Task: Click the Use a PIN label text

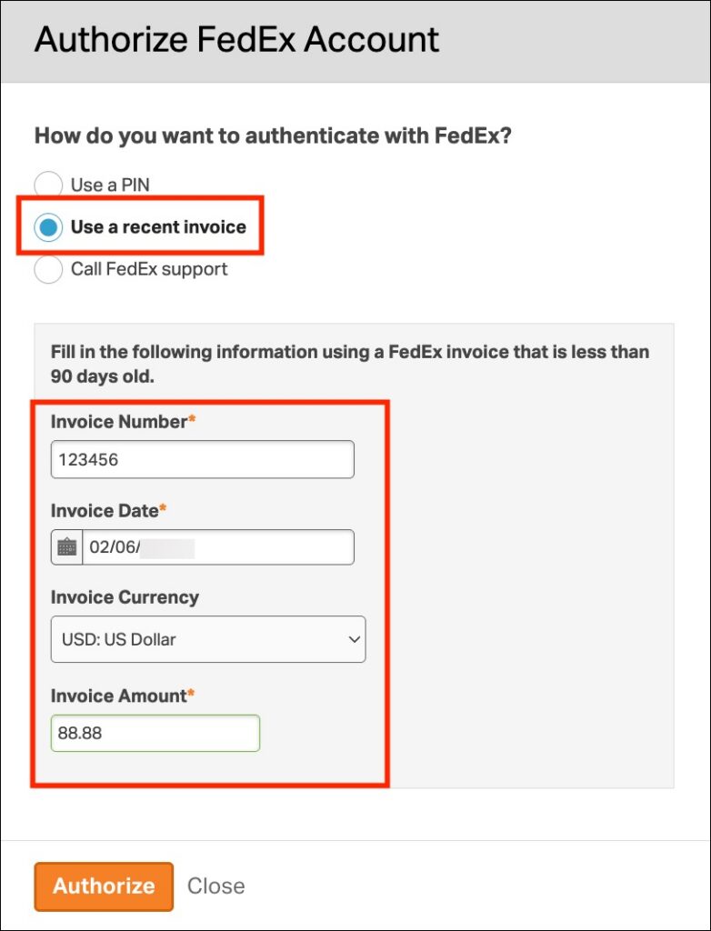Action: [x=111, y=185]
